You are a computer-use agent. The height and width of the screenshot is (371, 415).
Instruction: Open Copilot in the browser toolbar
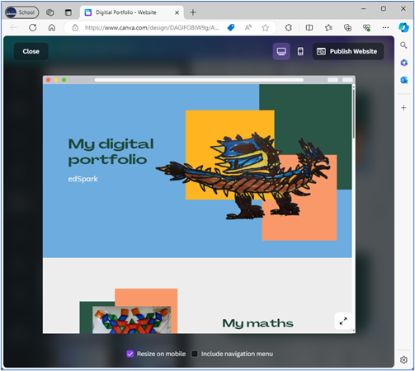point(403,27)
